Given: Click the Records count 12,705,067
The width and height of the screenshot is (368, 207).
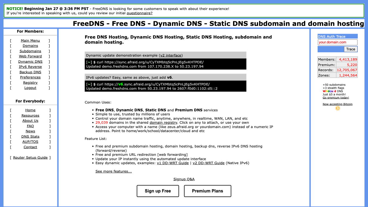Looking at the screenshot, I should [x=347, y=70].
